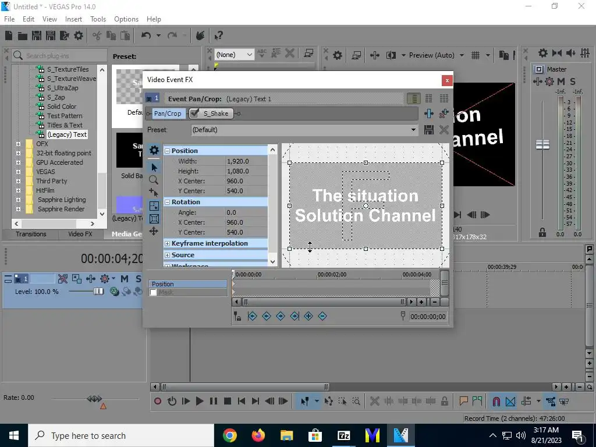Click the timeline Record button
596x447 pixels.
(x=158, y=402)
